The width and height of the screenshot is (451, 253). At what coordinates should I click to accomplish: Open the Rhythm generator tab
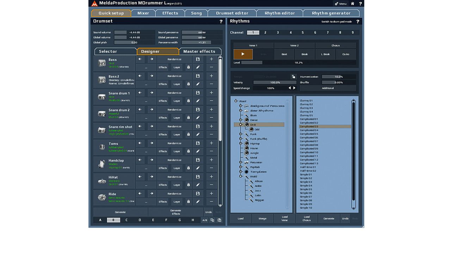(x=331, y=13)
